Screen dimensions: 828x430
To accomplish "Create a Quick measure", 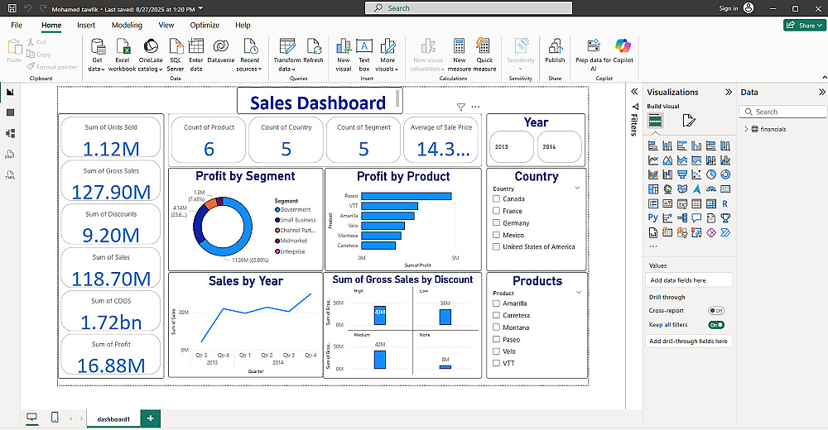I will click(x=484, y=55).
